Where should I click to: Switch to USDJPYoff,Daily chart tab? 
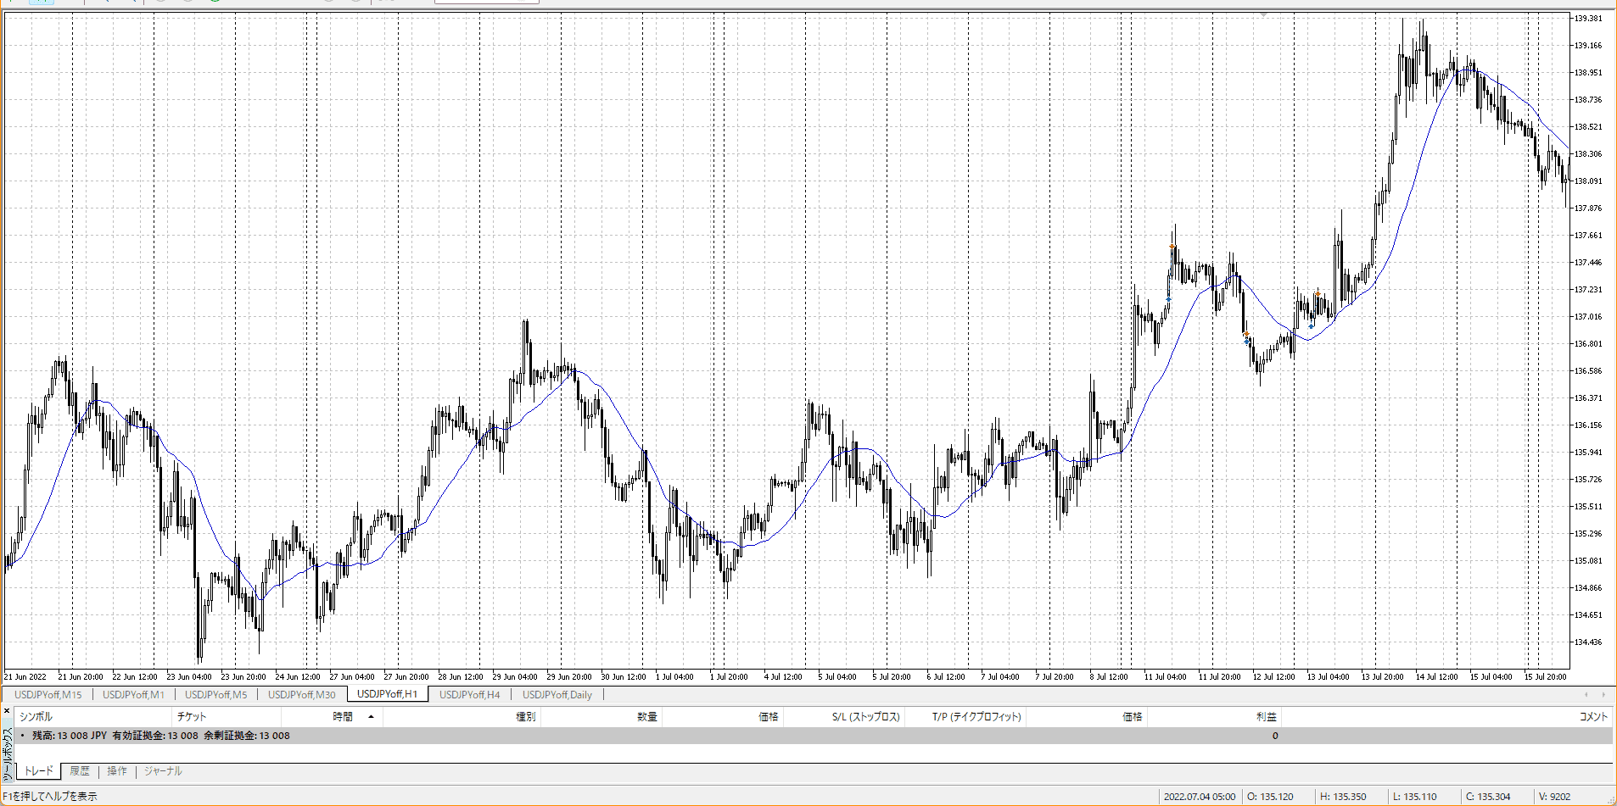557,695
